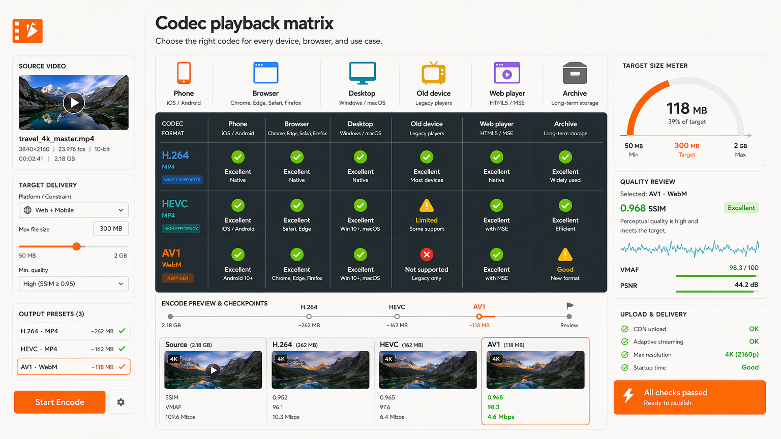Click the Archive column header in matrix
The height and width of the screenshot is (439, 781).
[x=565, y=128]
